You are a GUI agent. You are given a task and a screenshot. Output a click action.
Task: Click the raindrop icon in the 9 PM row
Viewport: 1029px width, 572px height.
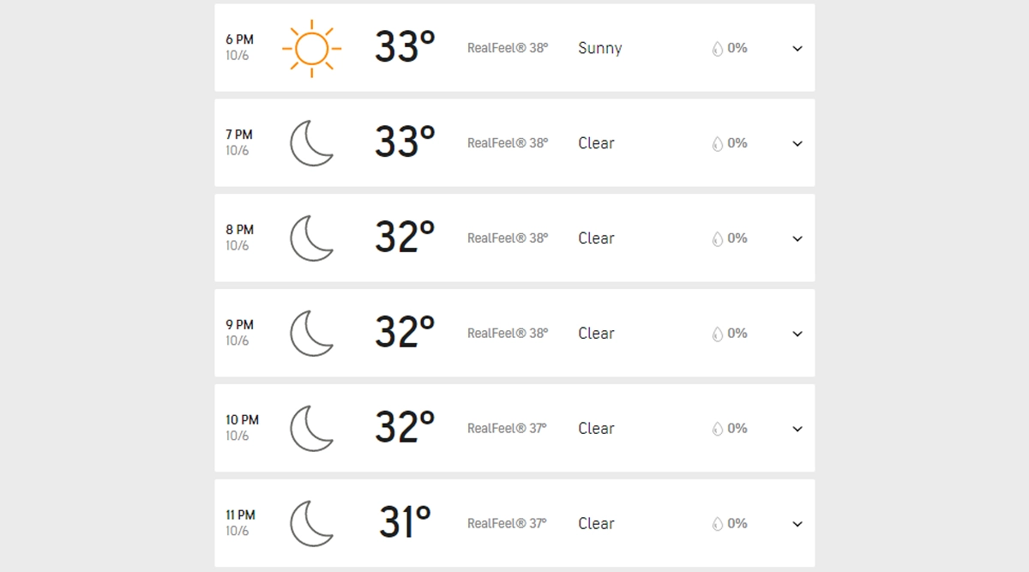click(718, 334)
